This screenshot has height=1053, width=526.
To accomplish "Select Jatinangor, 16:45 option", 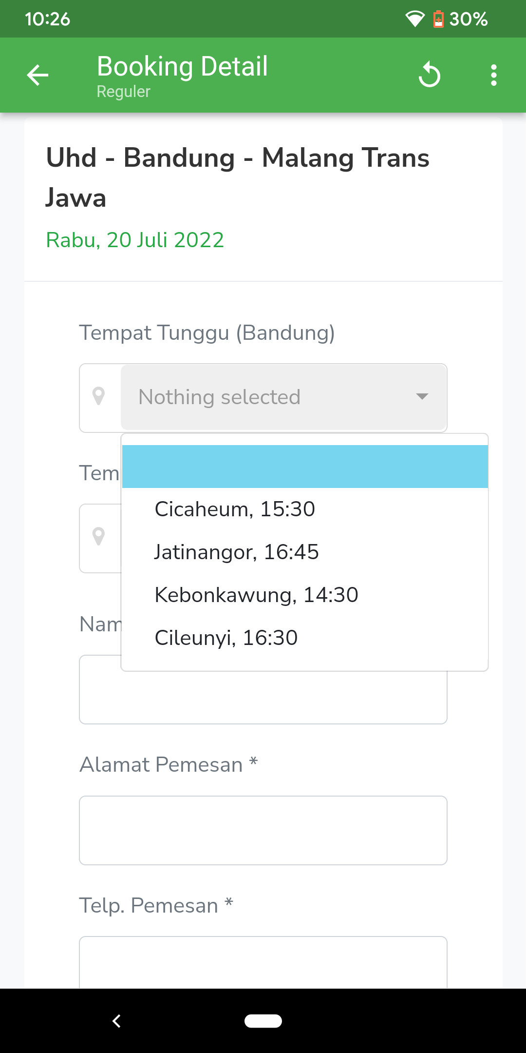I will click(237, 552).
